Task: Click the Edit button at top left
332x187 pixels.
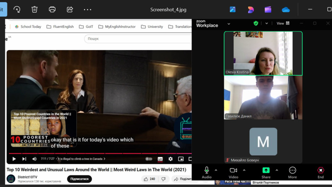Action: [3, 10]
